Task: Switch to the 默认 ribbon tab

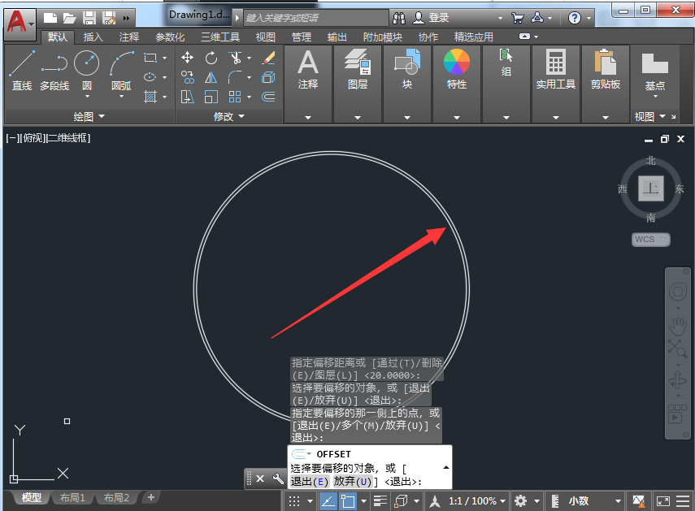Action: click(58, 37)
